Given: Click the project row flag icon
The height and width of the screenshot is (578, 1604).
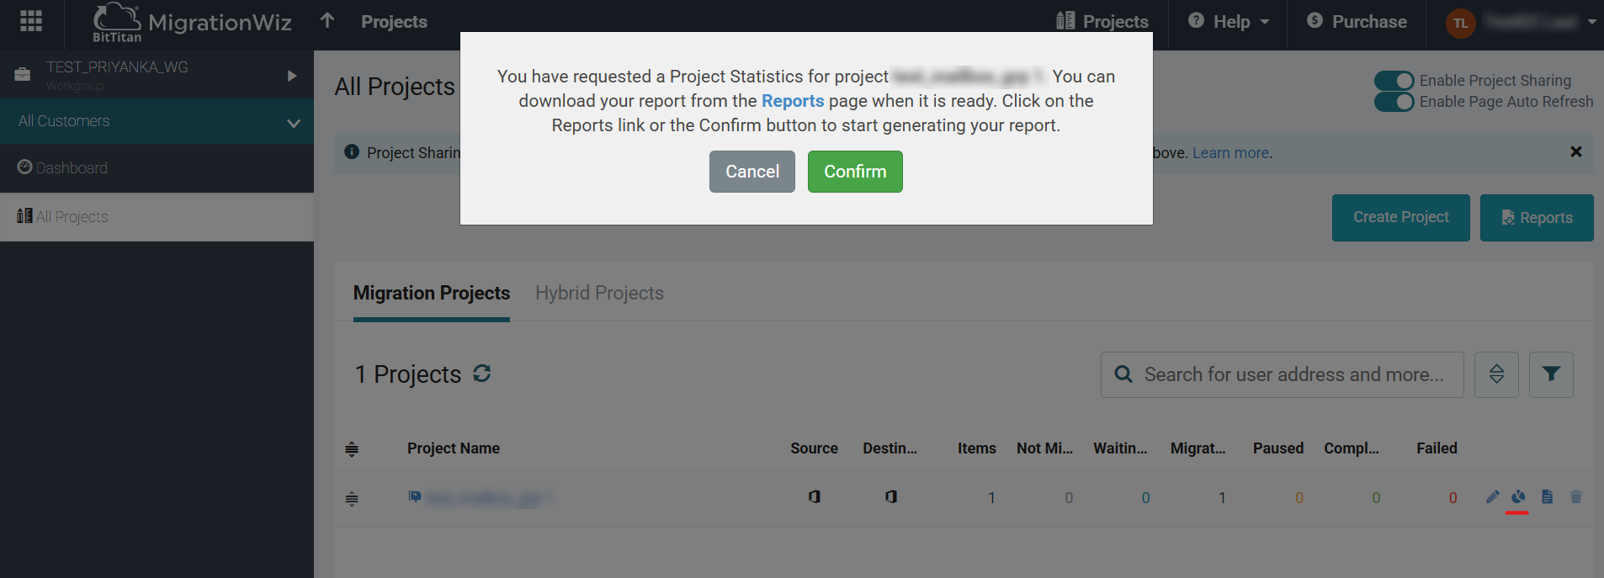Looking at the screenshot, I should point(414,496).
